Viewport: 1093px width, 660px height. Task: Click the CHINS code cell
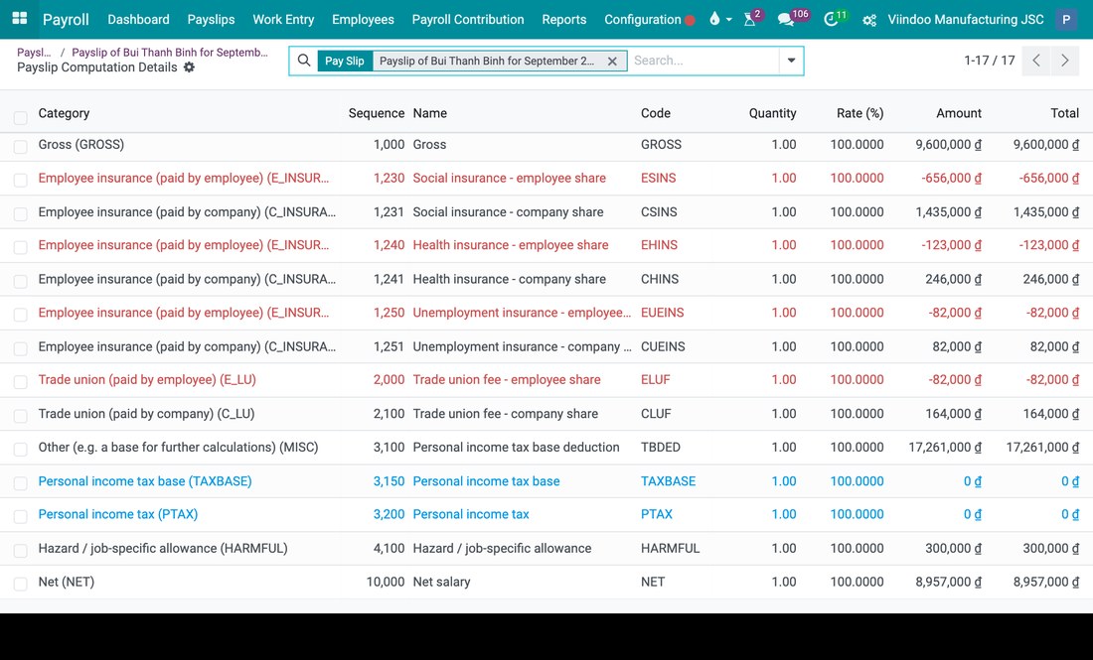(660, 279)
